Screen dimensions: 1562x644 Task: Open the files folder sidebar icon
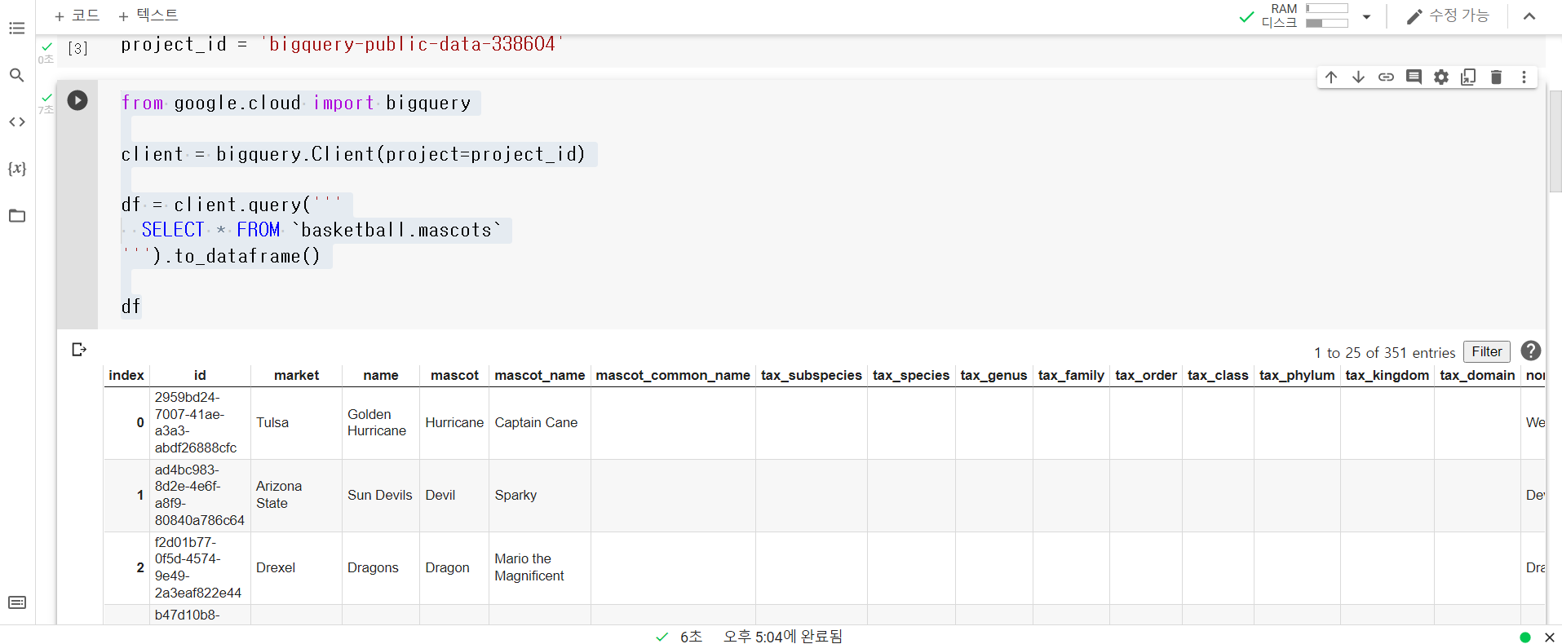pyautogui.click(x=17, y=216)
